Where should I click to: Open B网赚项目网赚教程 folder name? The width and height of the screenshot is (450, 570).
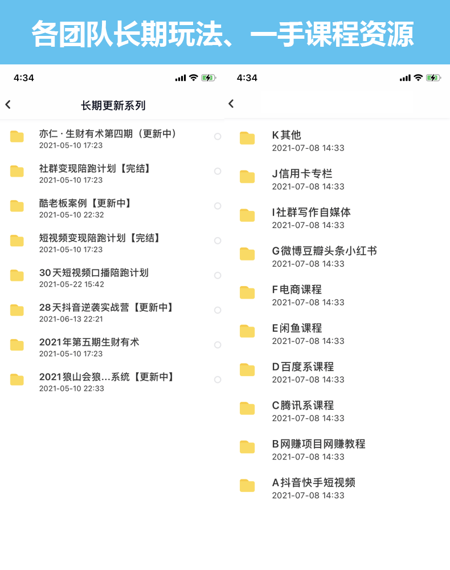(x=319, y=443)
